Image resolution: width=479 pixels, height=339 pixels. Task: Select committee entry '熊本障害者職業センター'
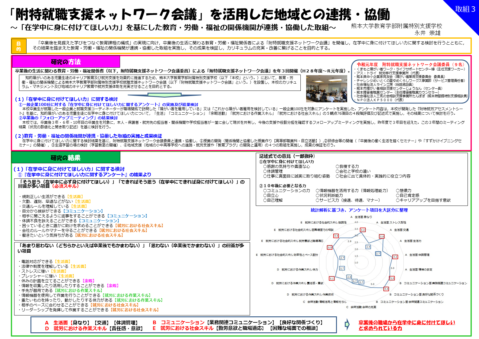coord(375,92)
